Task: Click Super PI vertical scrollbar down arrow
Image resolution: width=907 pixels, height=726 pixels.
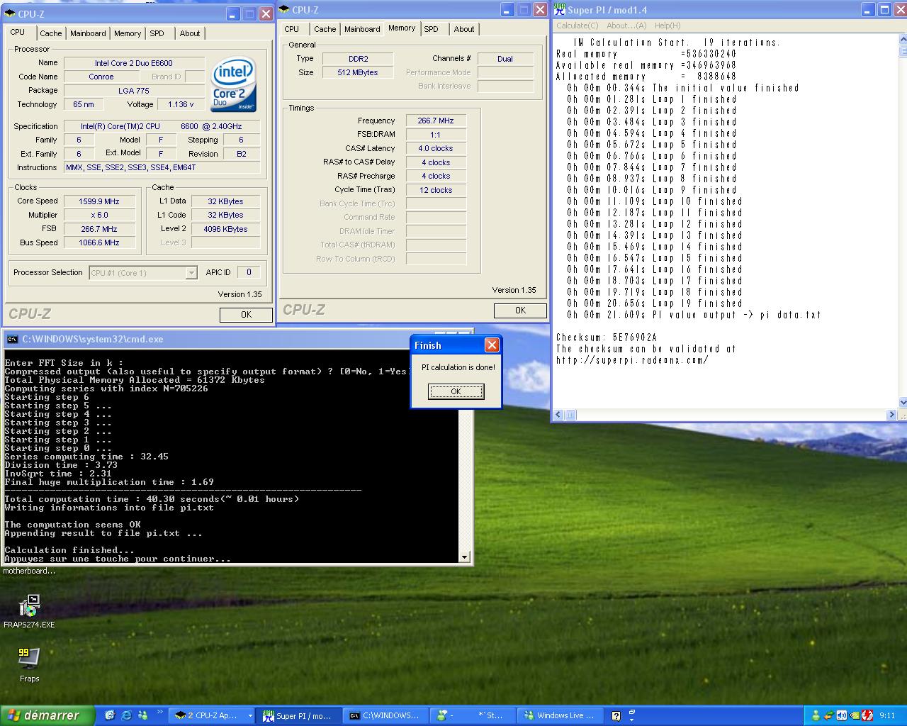Action: pos(903,403)
